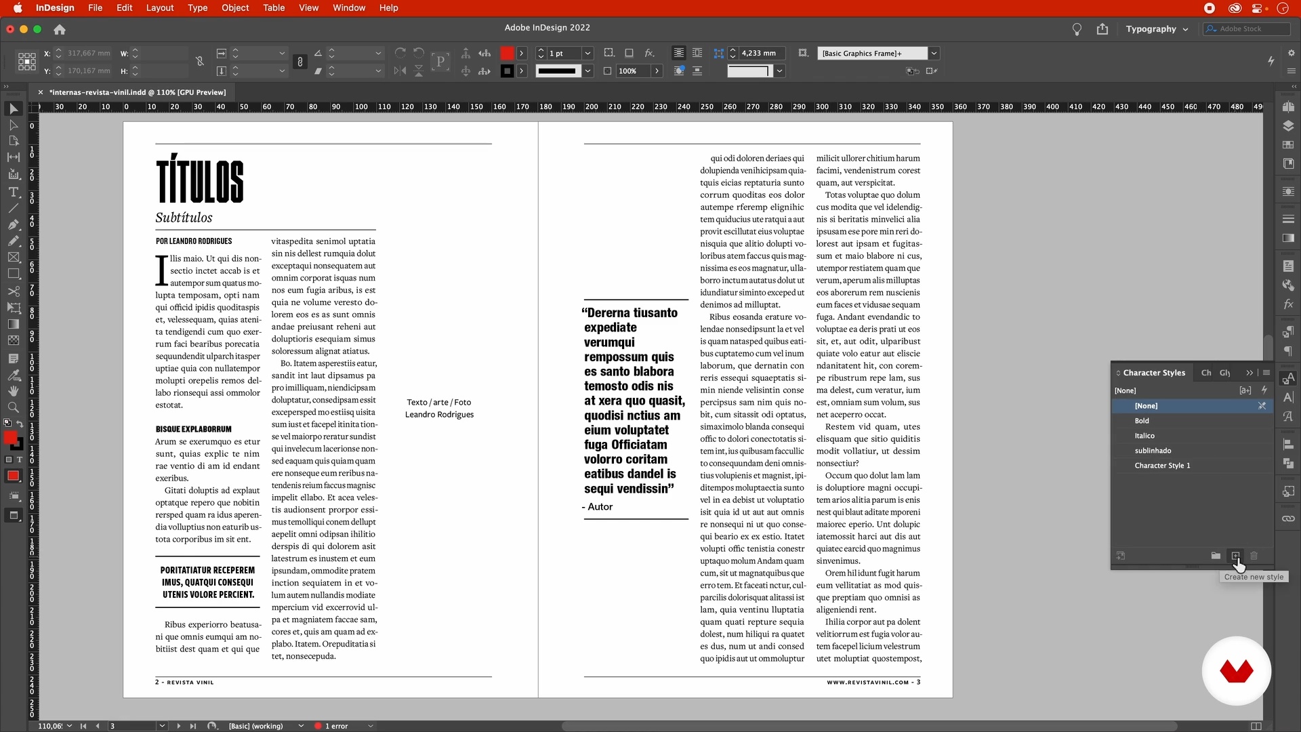Click the Share document icon

tap(1102, 29)
